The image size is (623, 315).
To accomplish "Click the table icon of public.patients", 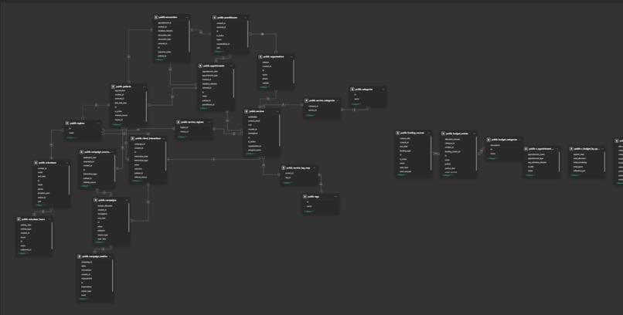I will (x=113, y=86).
